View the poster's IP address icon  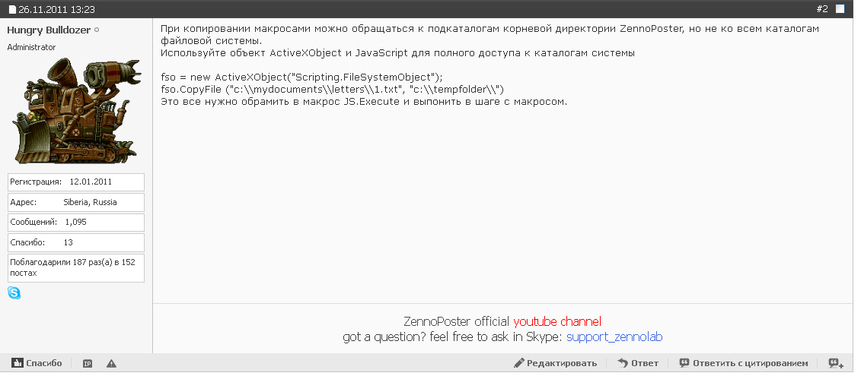[88, 364]
